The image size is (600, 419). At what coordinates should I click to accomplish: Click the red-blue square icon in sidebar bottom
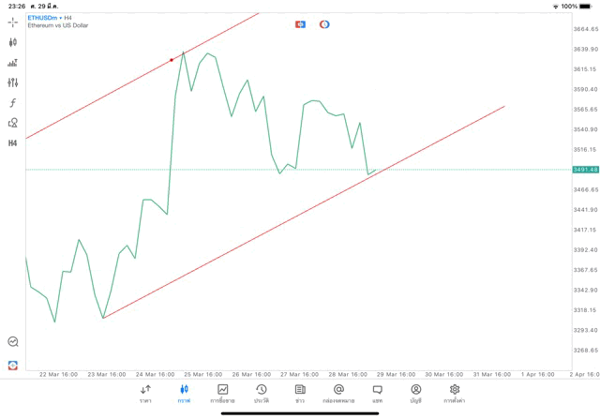13,365
